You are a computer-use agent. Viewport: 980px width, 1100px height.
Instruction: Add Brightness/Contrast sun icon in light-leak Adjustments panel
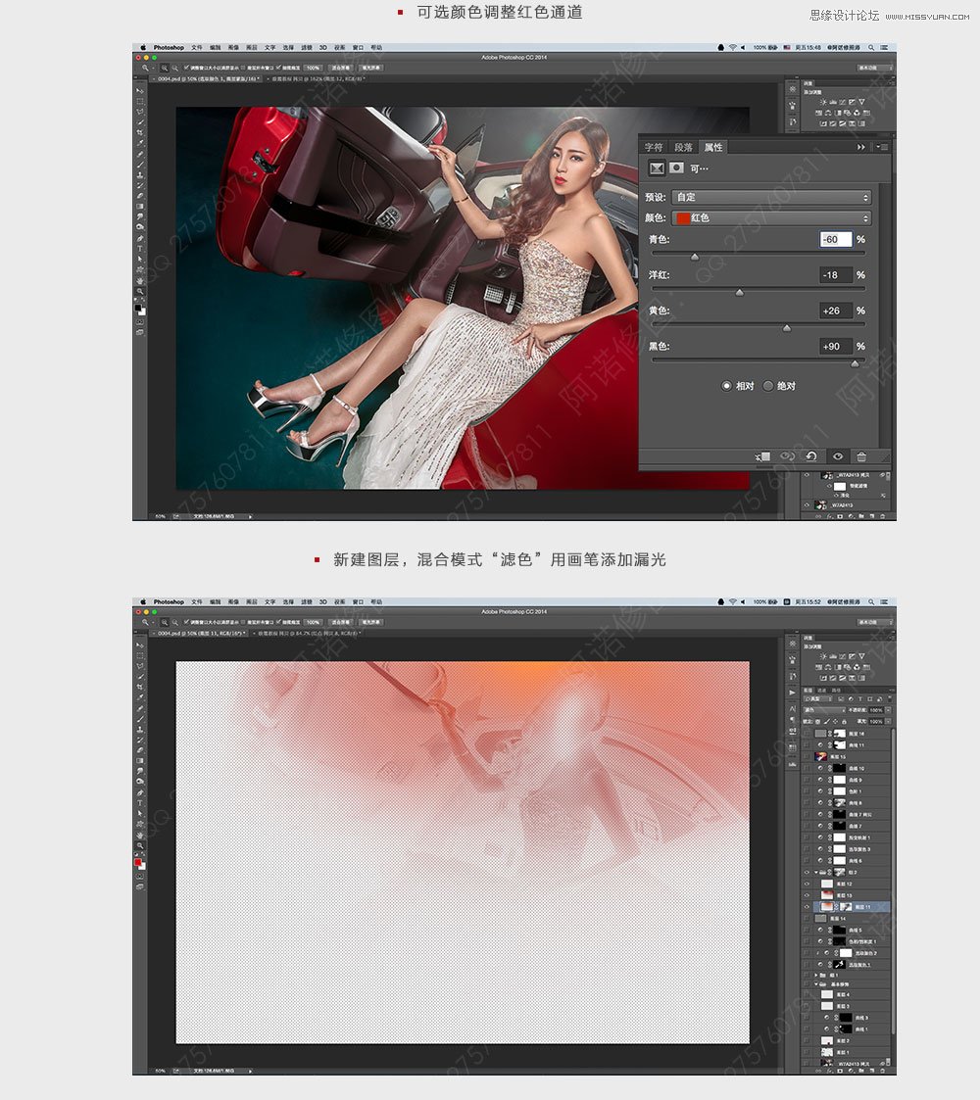tap(823, 656)
